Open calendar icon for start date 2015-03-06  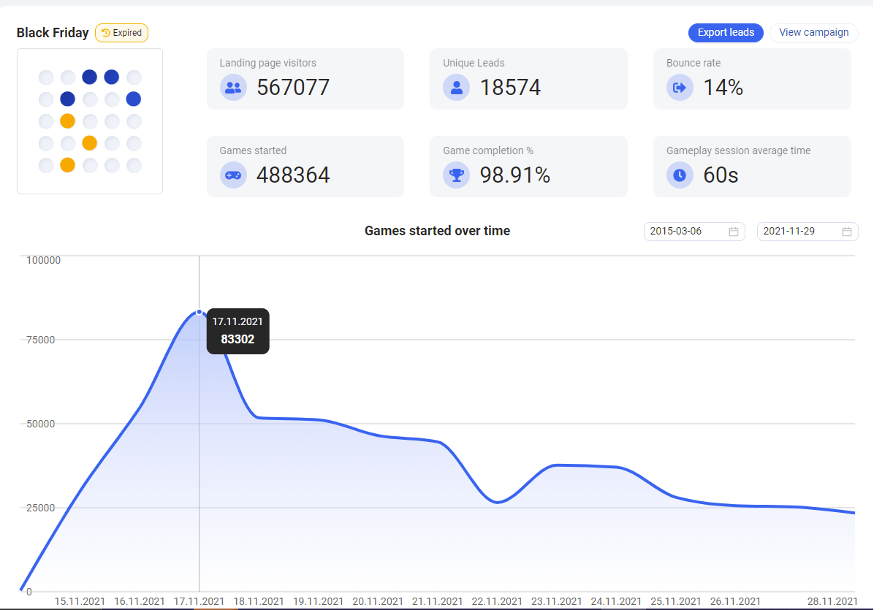[x=734, y=232]
